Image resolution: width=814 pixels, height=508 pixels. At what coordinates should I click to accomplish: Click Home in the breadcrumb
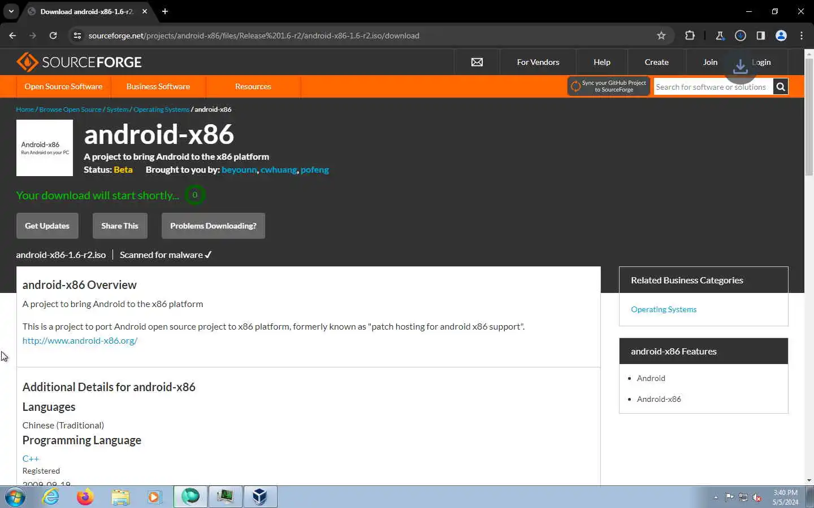[x=25, y=110]
